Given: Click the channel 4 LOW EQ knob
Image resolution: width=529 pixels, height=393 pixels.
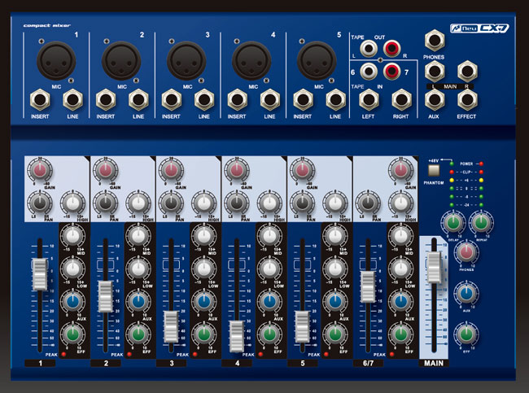Looking at the screenshot, I should point(272,268).
